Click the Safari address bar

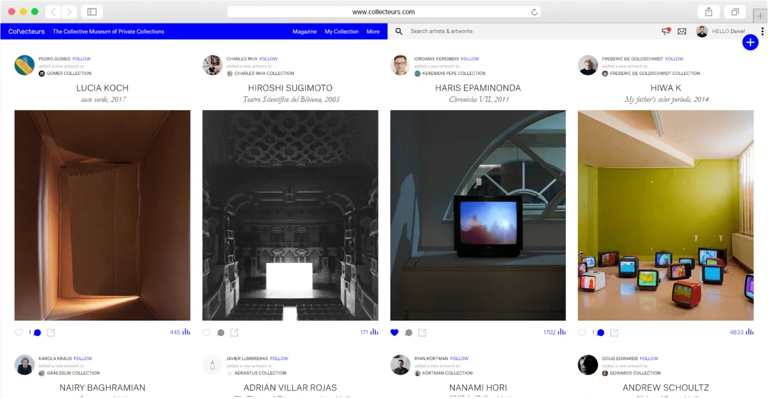(383, 12)
